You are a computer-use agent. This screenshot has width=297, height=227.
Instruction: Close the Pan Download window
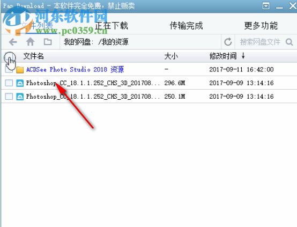point(293,6)
